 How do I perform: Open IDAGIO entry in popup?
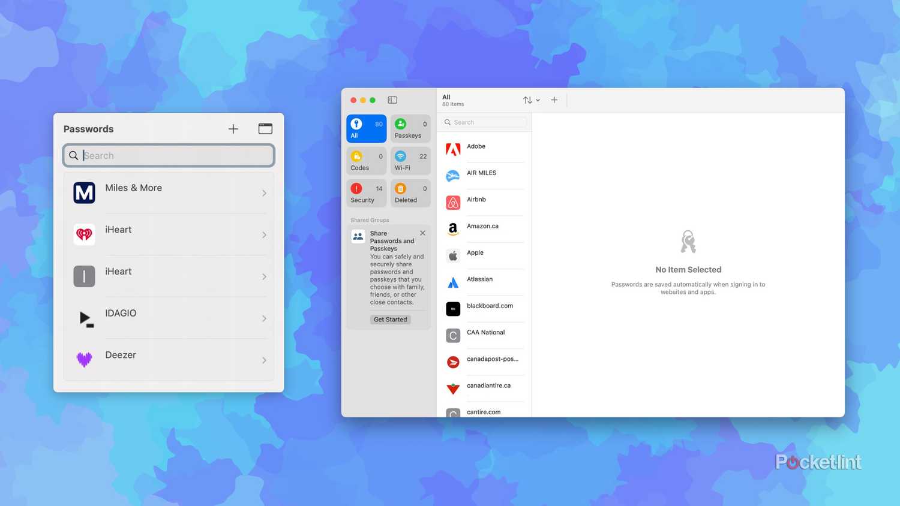pos(169,318)
